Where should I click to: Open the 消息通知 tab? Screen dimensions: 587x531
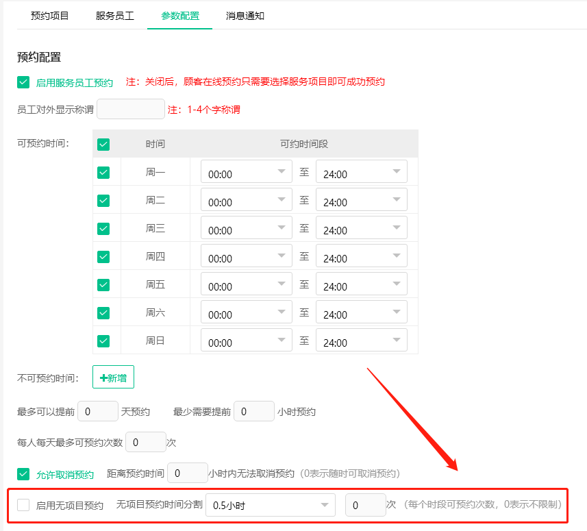245,14
